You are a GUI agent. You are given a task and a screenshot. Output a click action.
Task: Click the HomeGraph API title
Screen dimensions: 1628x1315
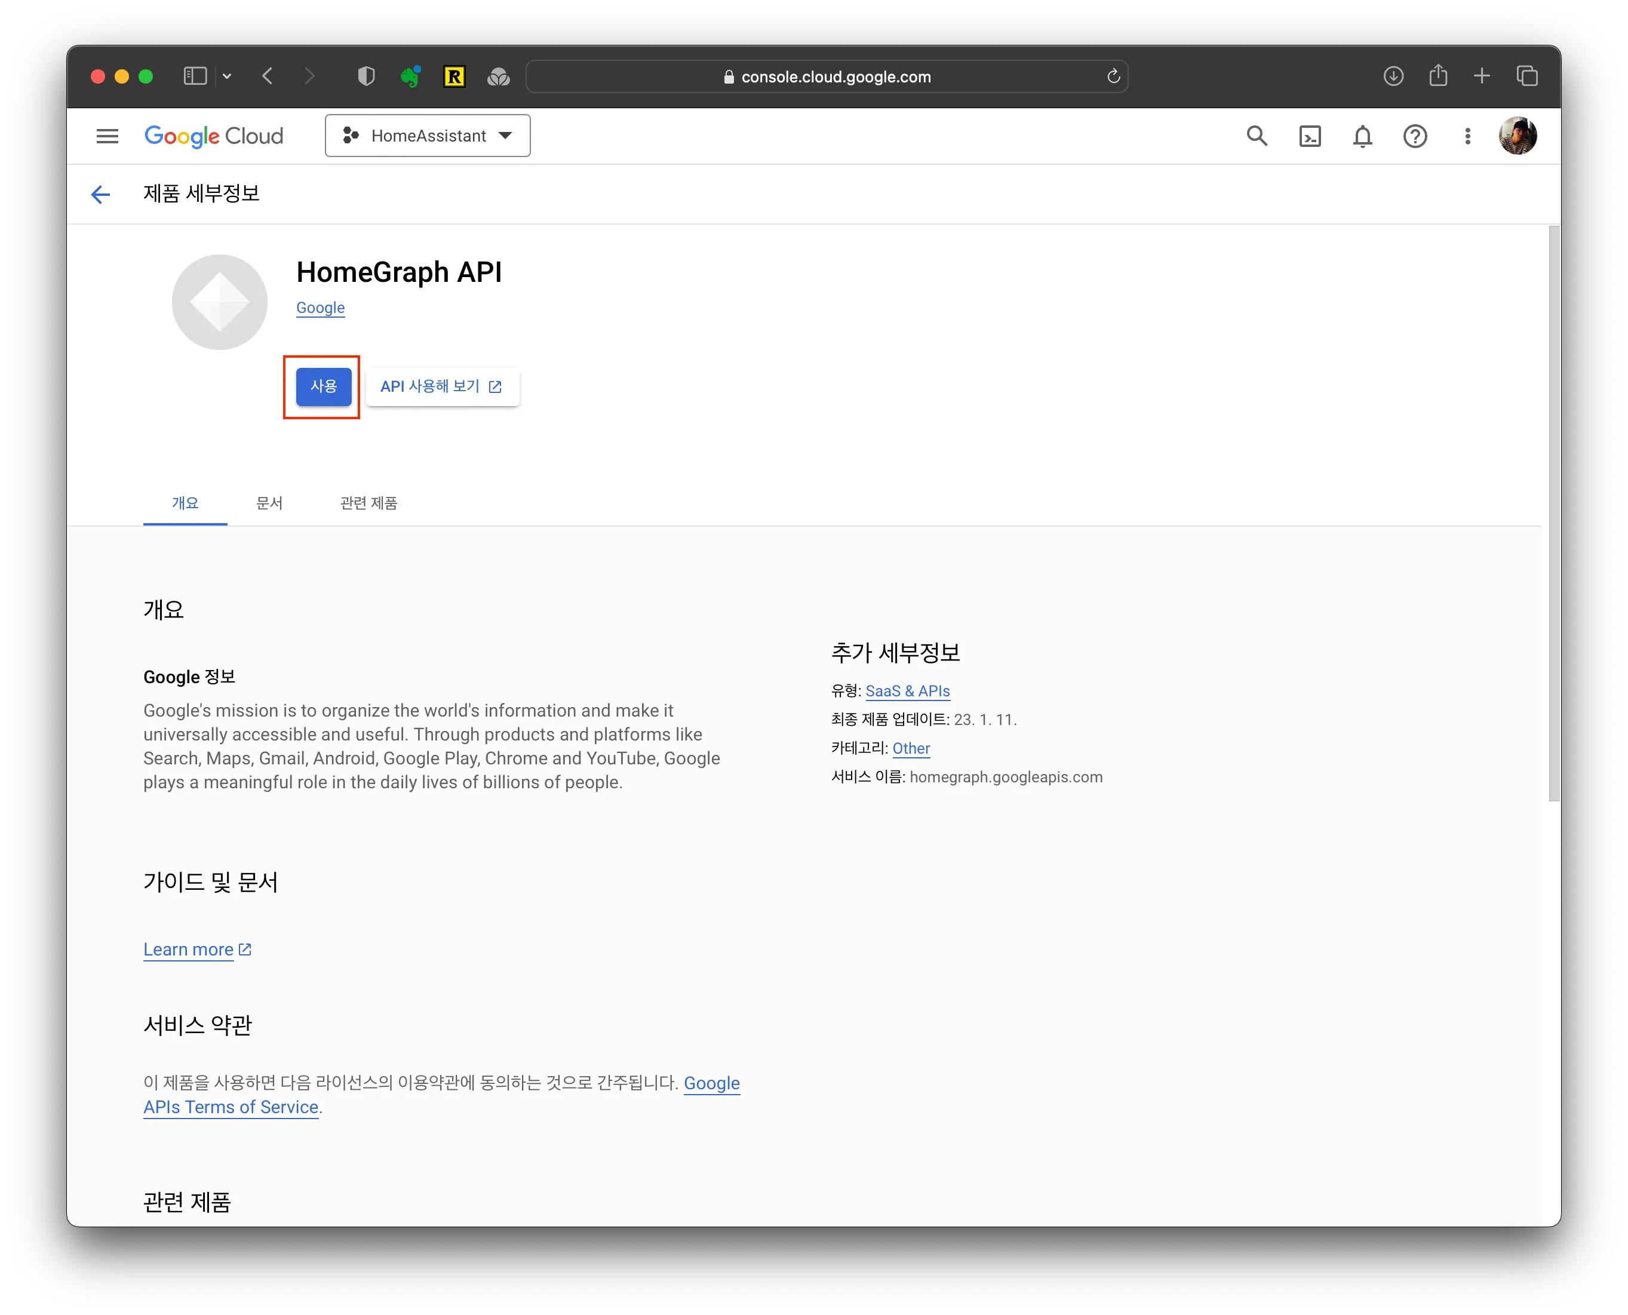coord(399,272)
